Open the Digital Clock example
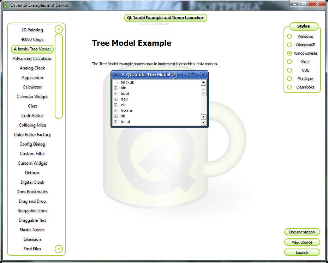328x263 pixels. (x=32, y=182)
